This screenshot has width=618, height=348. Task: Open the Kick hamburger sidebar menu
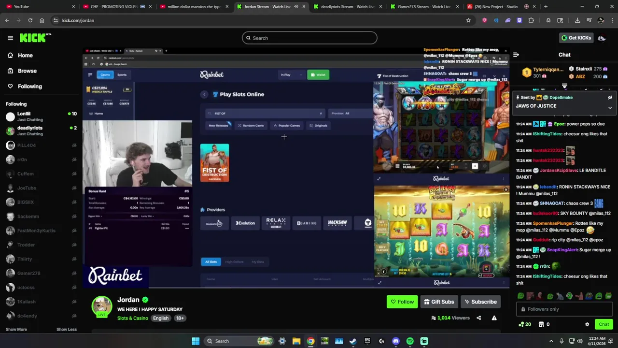[10, 38]
